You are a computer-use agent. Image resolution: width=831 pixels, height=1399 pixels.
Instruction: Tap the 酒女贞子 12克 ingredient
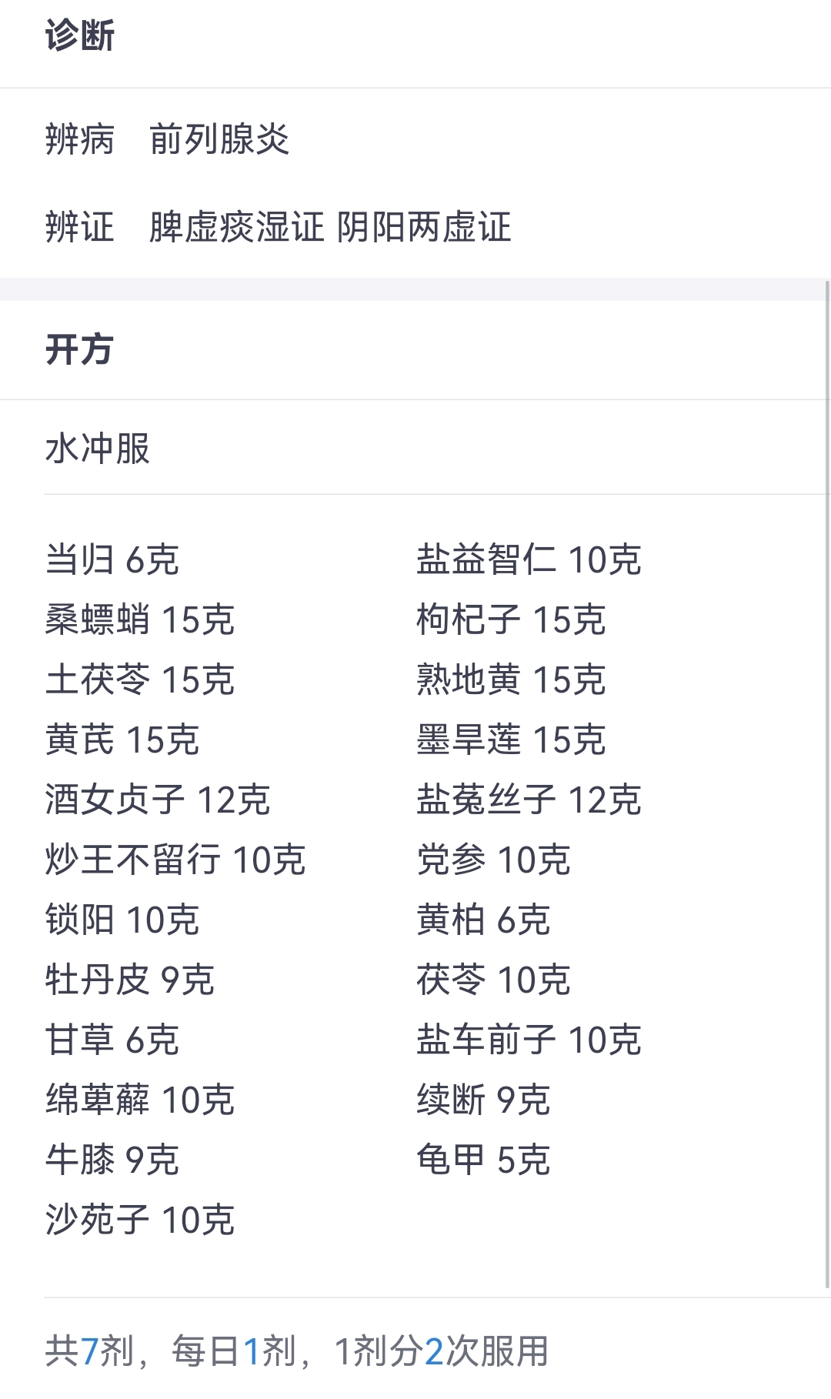point(158,800)
